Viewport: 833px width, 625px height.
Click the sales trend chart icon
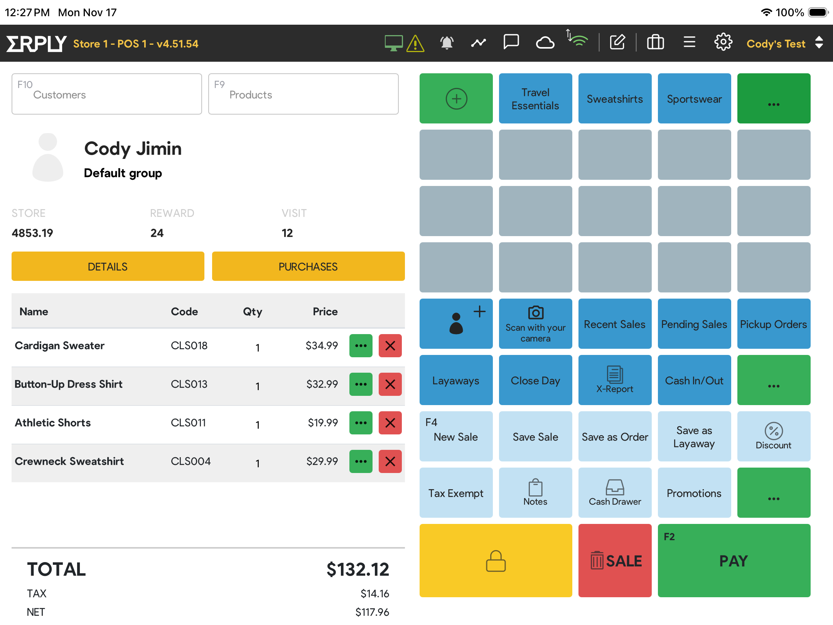[x=478, y=43]
